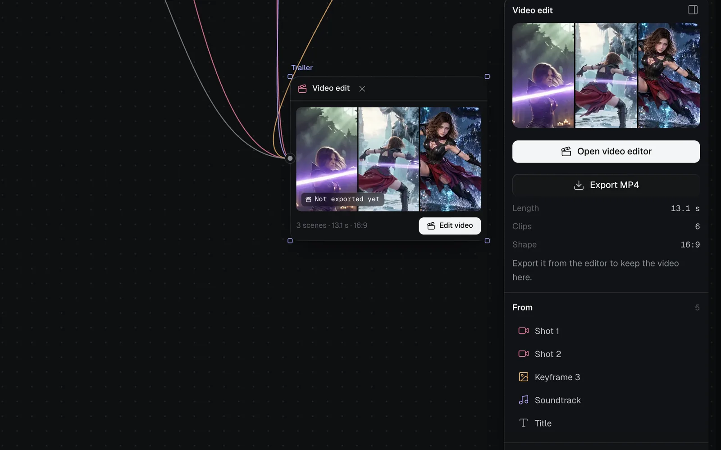The width and height of the screenshot is (721, 450).
Task: Click the node's input connection port
Action: (x=290, y=158)
